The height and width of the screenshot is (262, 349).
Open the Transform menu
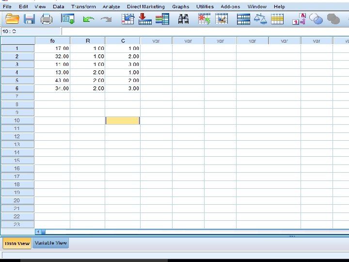tap(83, 7)
